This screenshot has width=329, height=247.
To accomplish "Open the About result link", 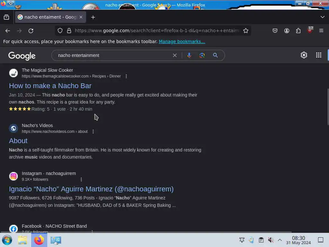I will 18,141.
